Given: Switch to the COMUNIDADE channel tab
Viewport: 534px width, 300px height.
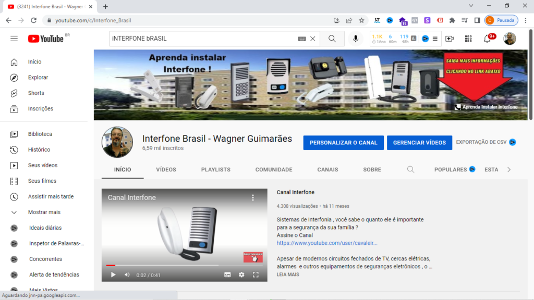Looking at the screenshot, I should [274, 169].
